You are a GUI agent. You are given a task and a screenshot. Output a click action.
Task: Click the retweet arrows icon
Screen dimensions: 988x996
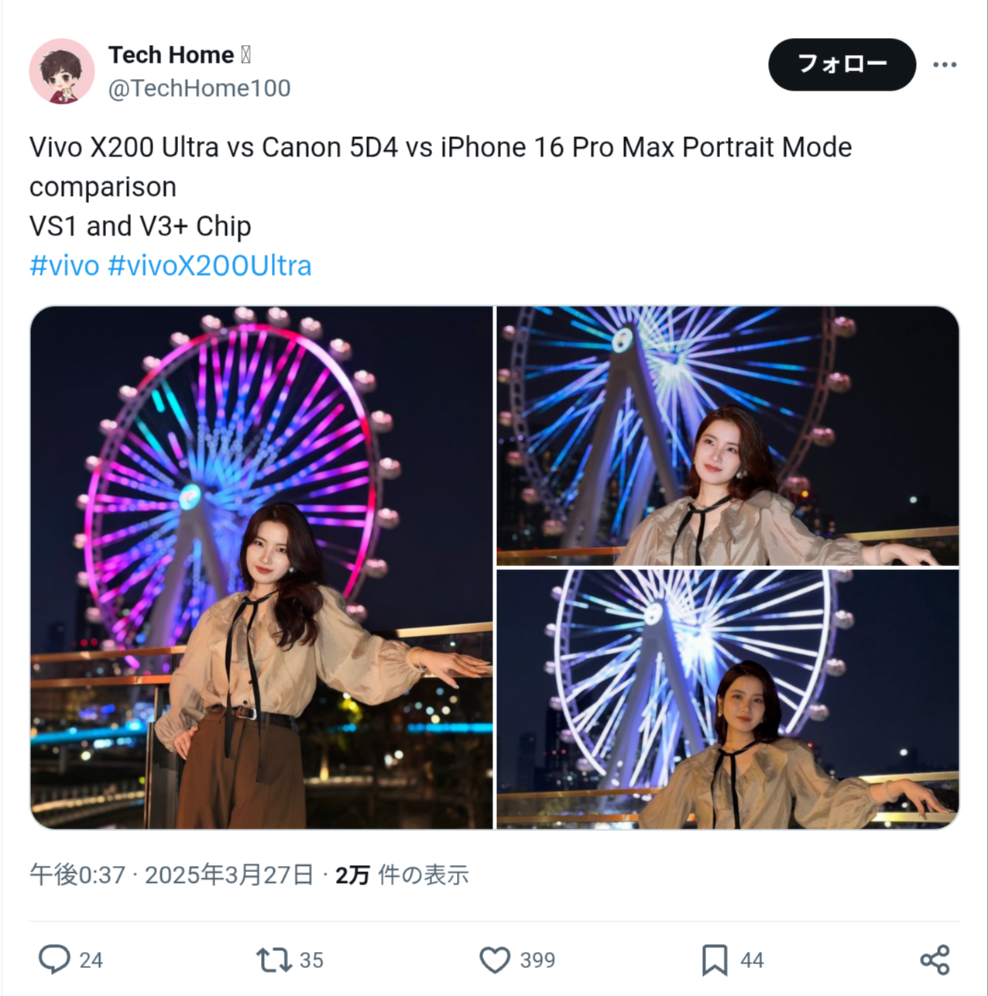pyautogui.click(x=274, y=960)
